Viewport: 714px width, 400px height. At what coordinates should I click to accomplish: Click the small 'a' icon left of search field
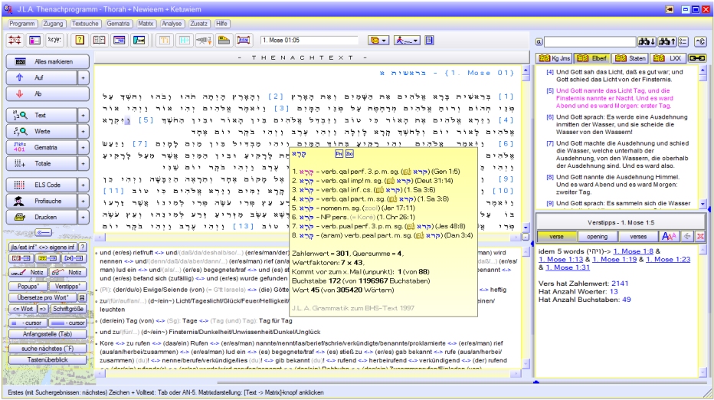pos(539,42)
